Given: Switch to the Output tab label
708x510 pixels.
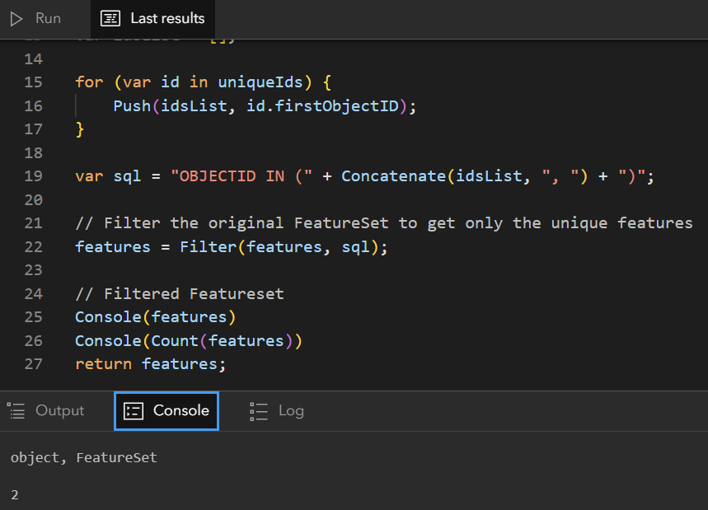Looking at the screenshot, I should pyautogui.click(x=59, y=410).
